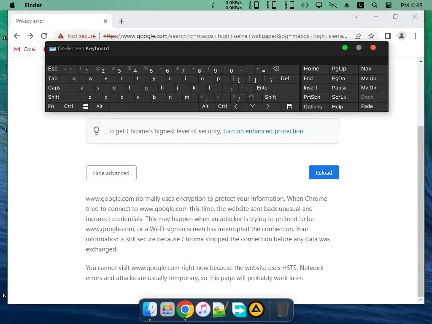
Task: Tap the backspace key icon
Action: [x=285, y=69]
